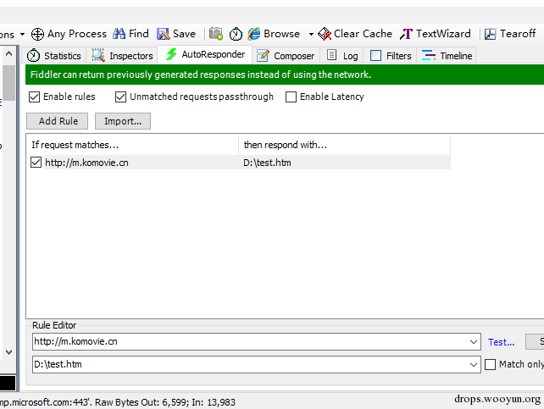Click the Import... button

click(123, 121)
